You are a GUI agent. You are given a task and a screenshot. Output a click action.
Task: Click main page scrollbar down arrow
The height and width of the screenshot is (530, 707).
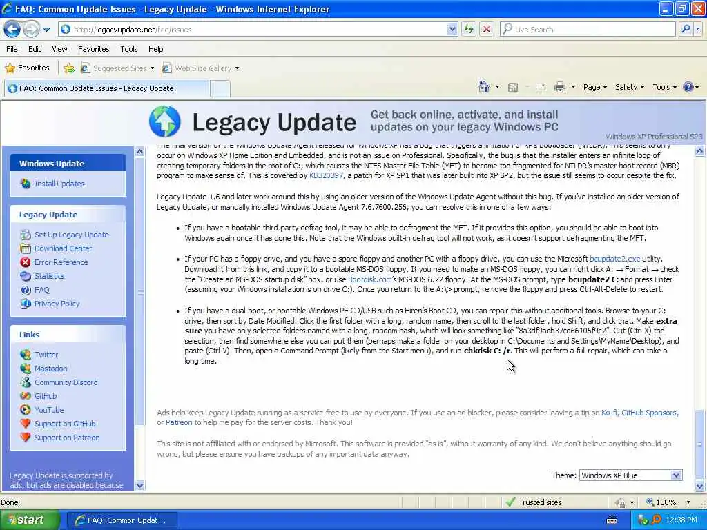(x=700, y=486)
